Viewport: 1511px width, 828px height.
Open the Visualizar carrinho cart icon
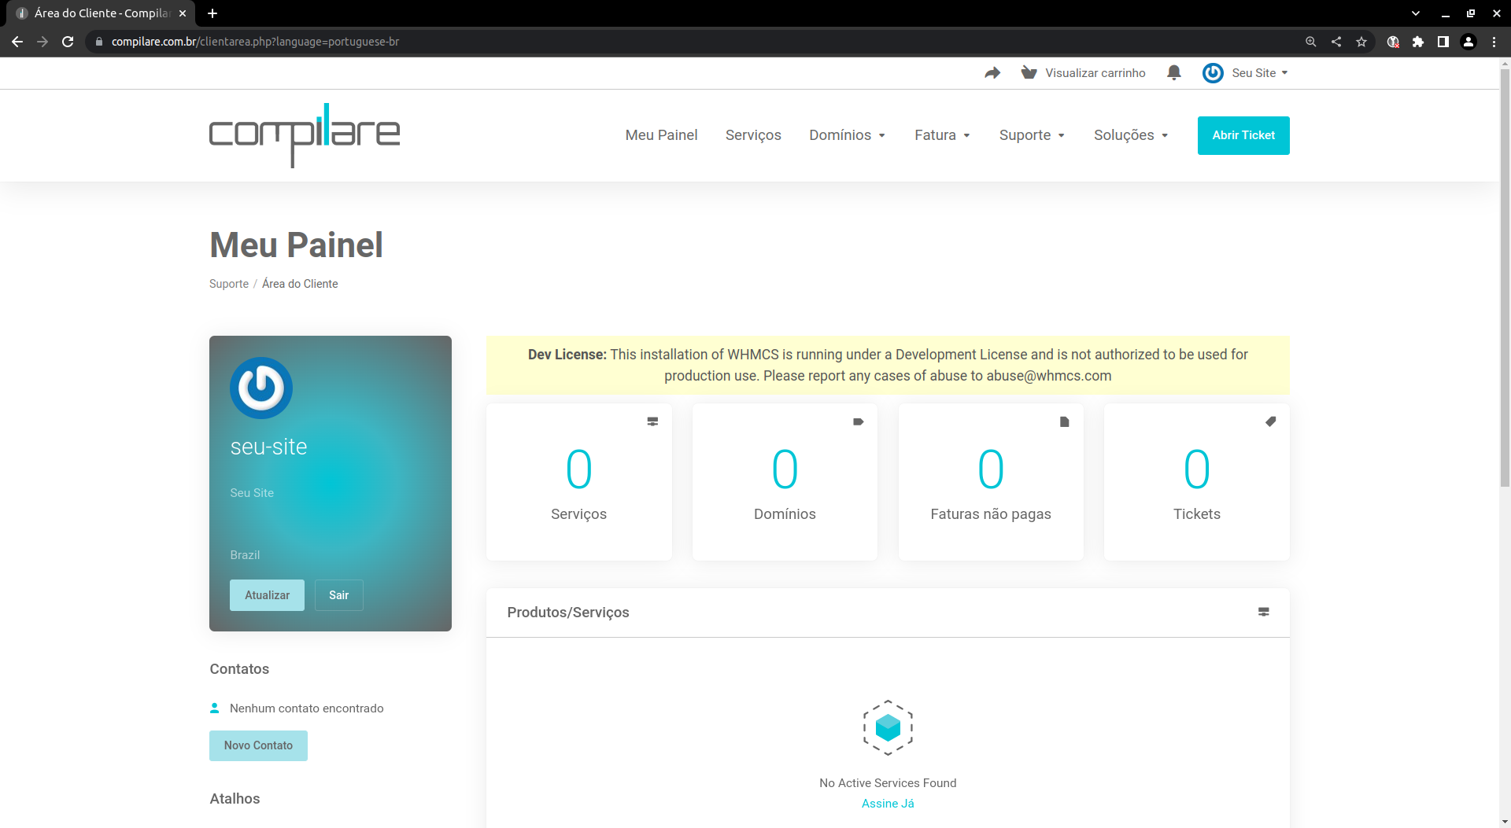pos(1029,73)
